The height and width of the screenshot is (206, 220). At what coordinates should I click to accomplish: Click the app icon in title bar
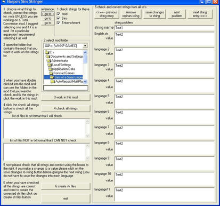click(x=4, y=2)
